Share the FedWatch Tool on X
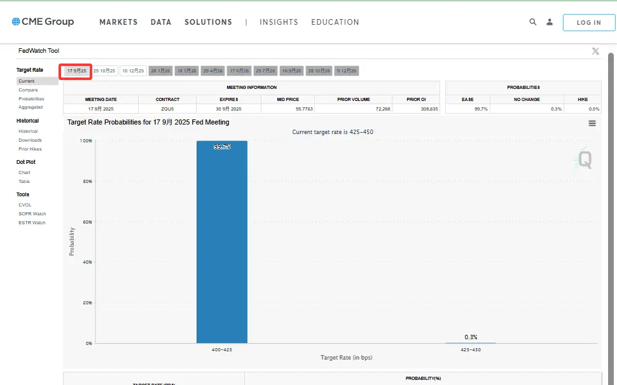 click(x=595, y=51)
